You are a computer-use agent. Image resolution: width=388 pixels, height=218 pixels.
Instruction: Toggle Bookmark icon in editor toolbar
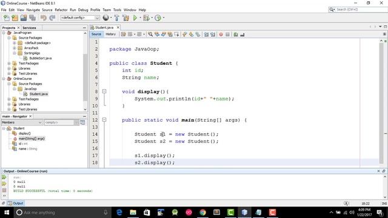(x=198, y=35)
